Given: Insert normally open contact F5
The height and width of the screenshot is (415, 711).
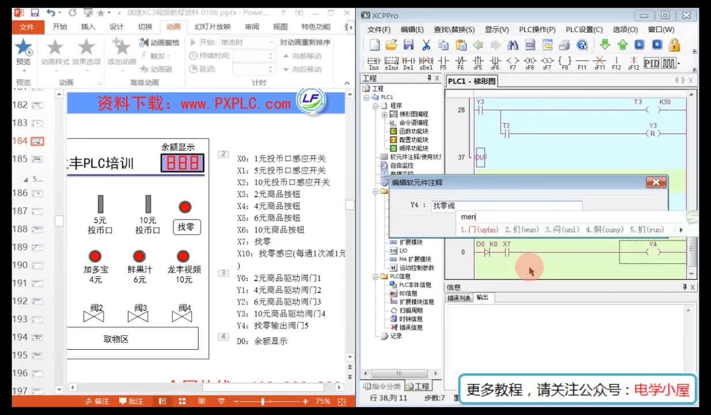Looking at the screenshot, I should tap(443, 63).
